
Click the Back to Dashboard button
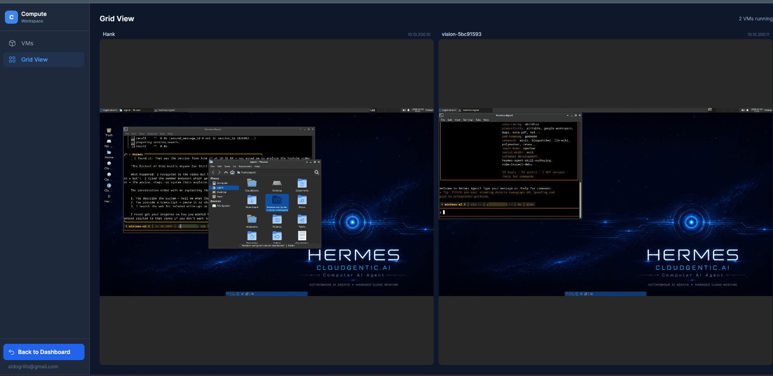(44, 352)
